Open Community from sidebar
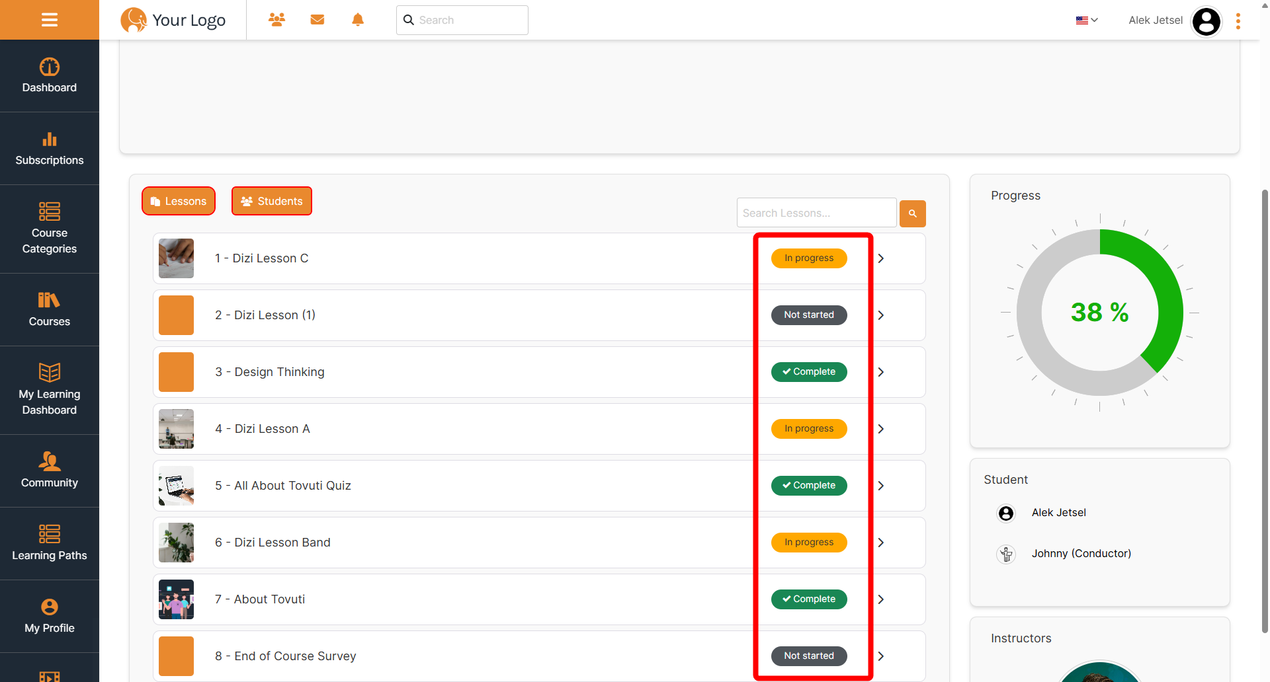1270x682 pixels. pos(50,471)
